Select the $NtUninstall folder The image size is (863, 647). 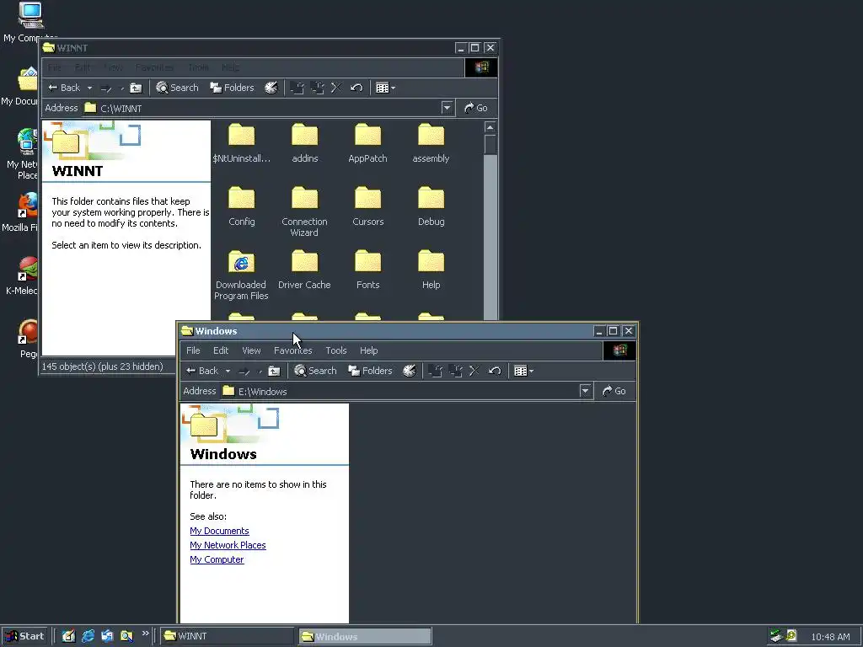point(241,143)
